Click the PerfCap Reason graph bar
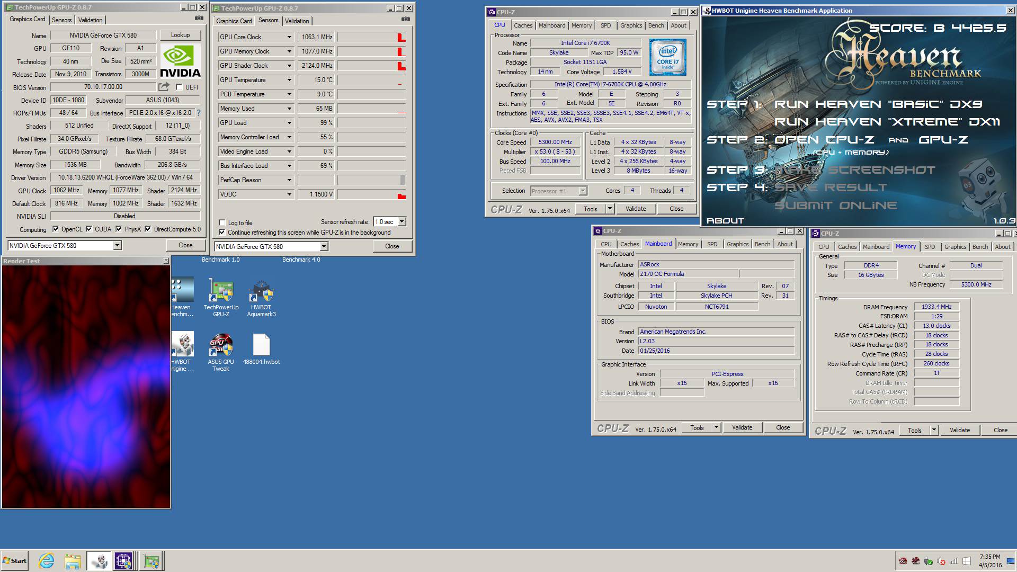The height and width of the screenshot is (572, 1017). [x=372, y=180]
